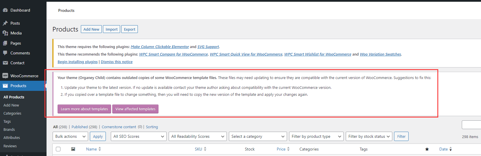Open WPC Smart Compare for WooCommerce link
The height and width of the screenshot is (156, 481).
(x=174, y=54)
